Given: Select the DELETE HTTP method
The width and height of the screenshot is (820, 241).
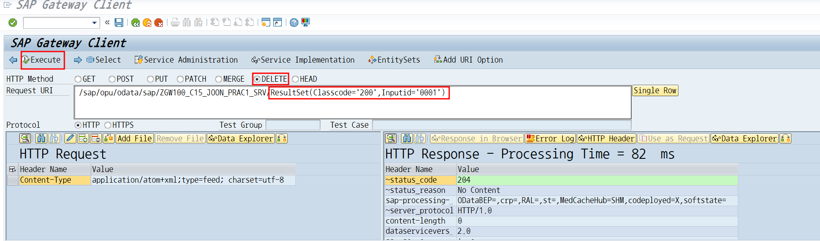Looking at the screenshot, I should click(257, 79).
